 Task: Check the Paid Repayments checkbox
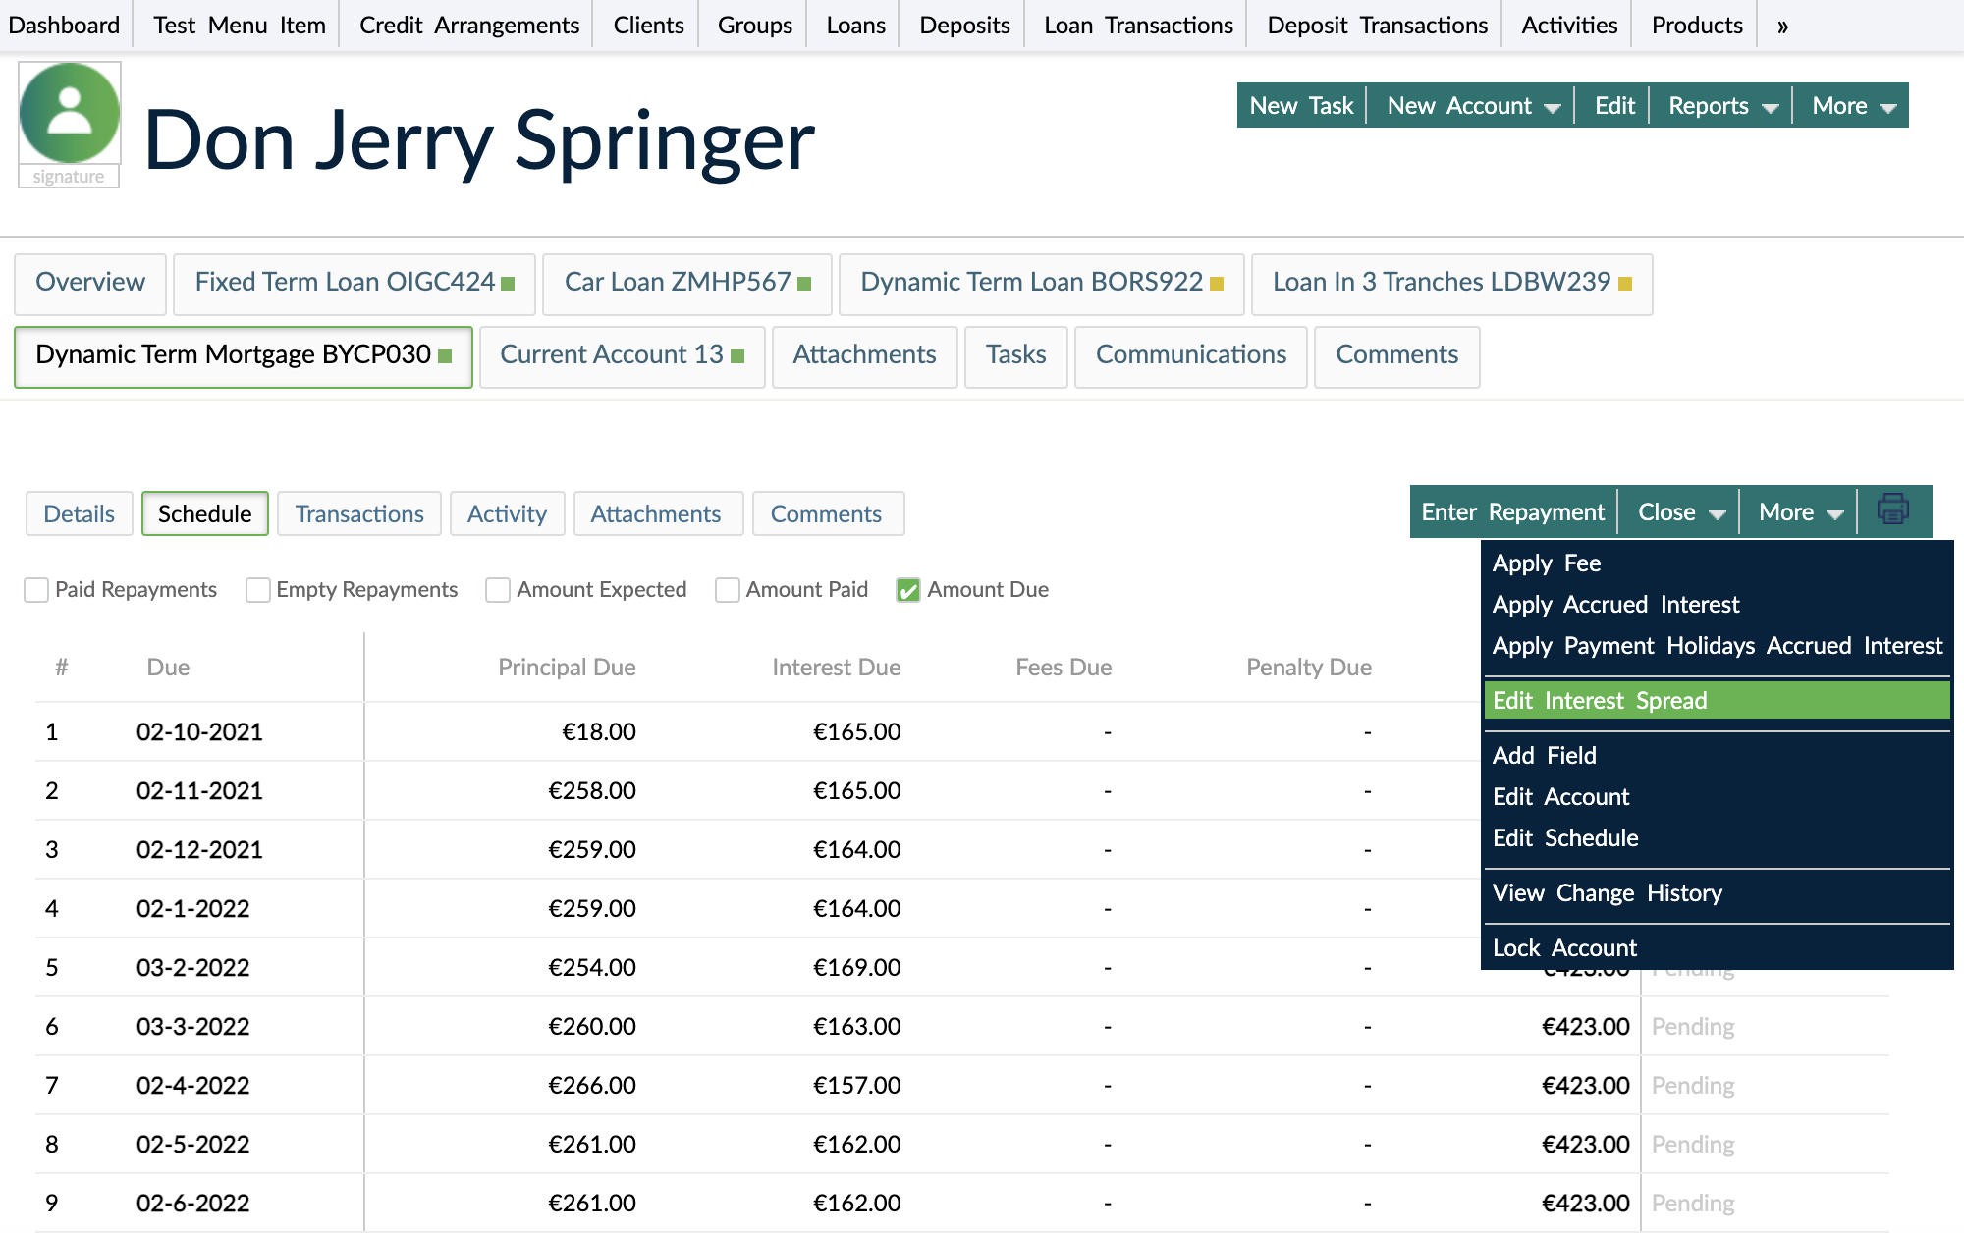click(x=36, y=589)
